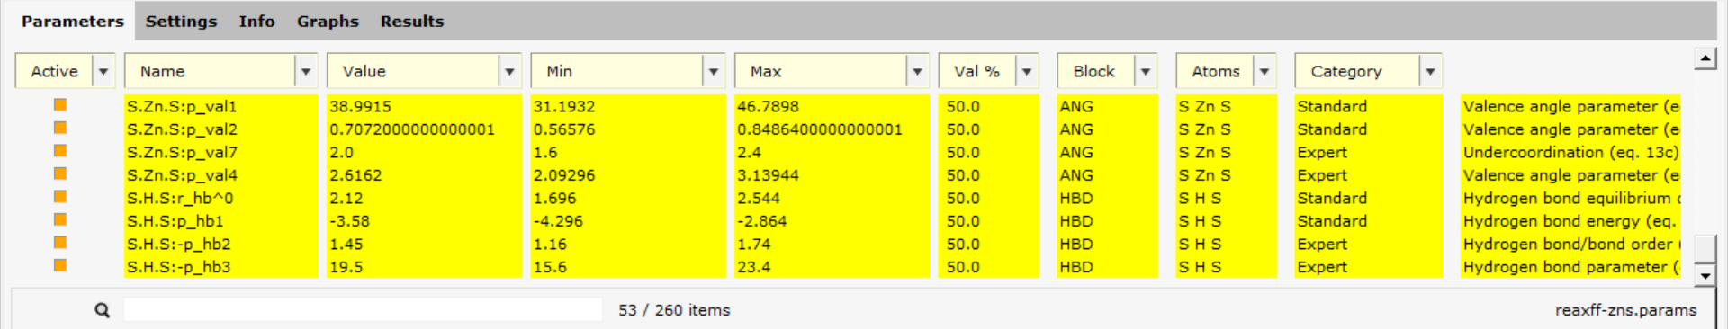Viewport: 1728px width, 329px height.
Task: Open the Results tab
Action: pyautogui.click(x=412, y=21)
